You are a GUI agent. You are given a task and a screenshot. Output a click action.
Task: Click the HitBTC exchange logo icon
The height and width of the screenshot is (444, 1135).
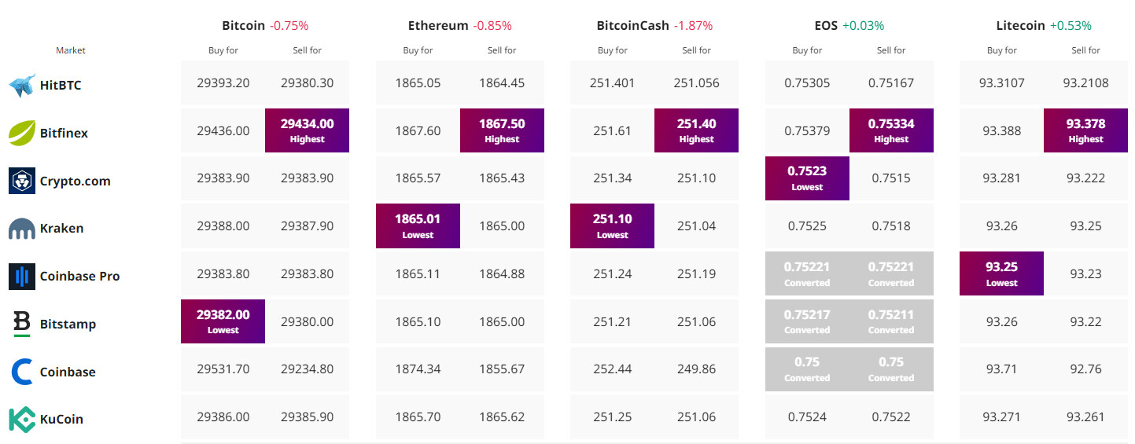coord(22,85)
